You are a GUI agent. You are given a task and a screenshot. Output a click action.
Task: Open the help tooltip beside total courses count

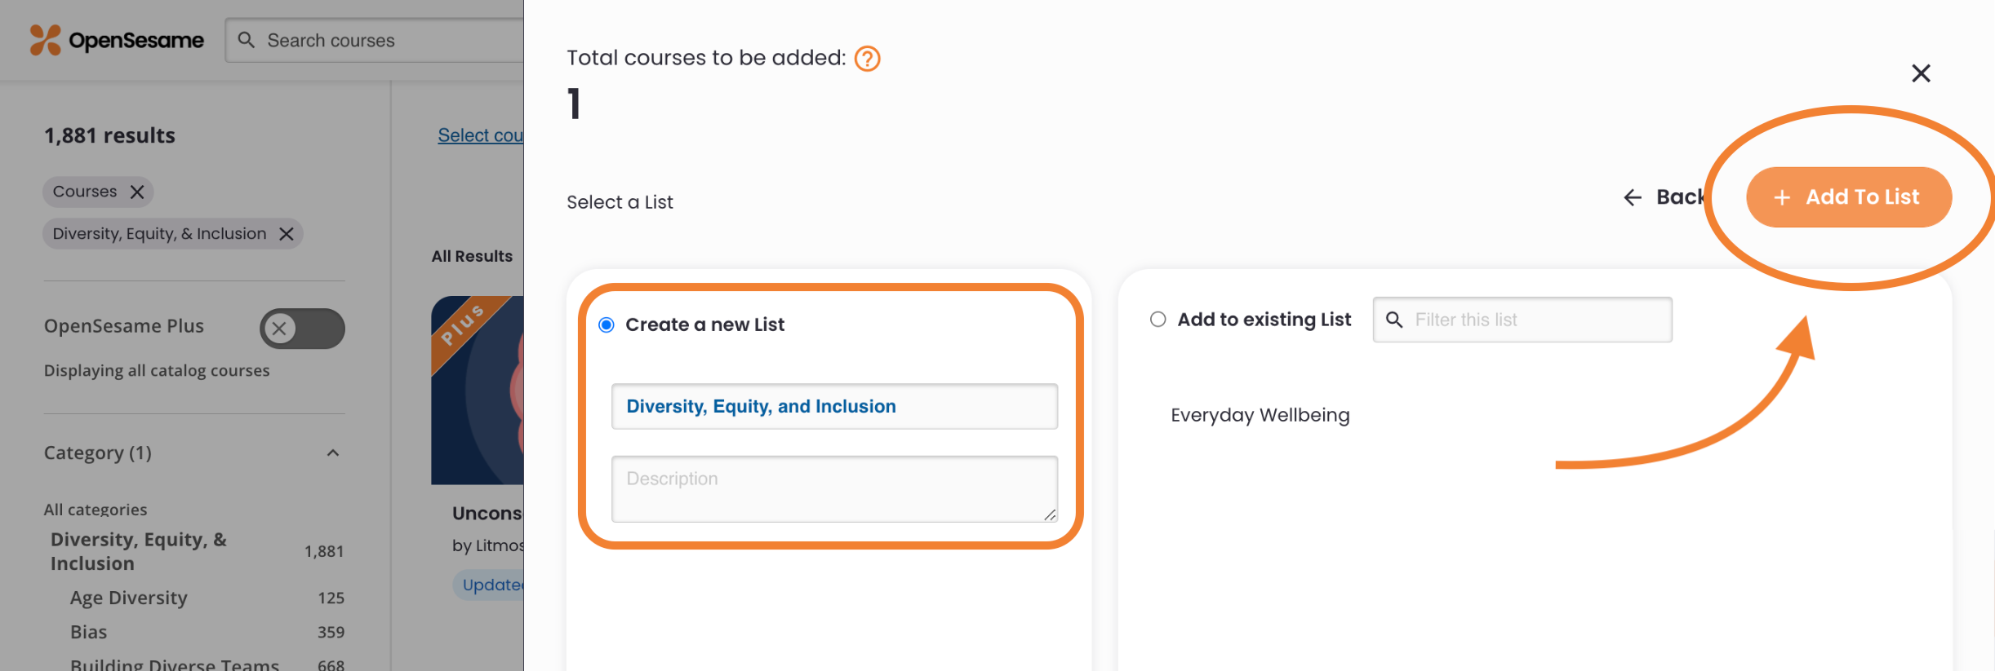[867, 58]
